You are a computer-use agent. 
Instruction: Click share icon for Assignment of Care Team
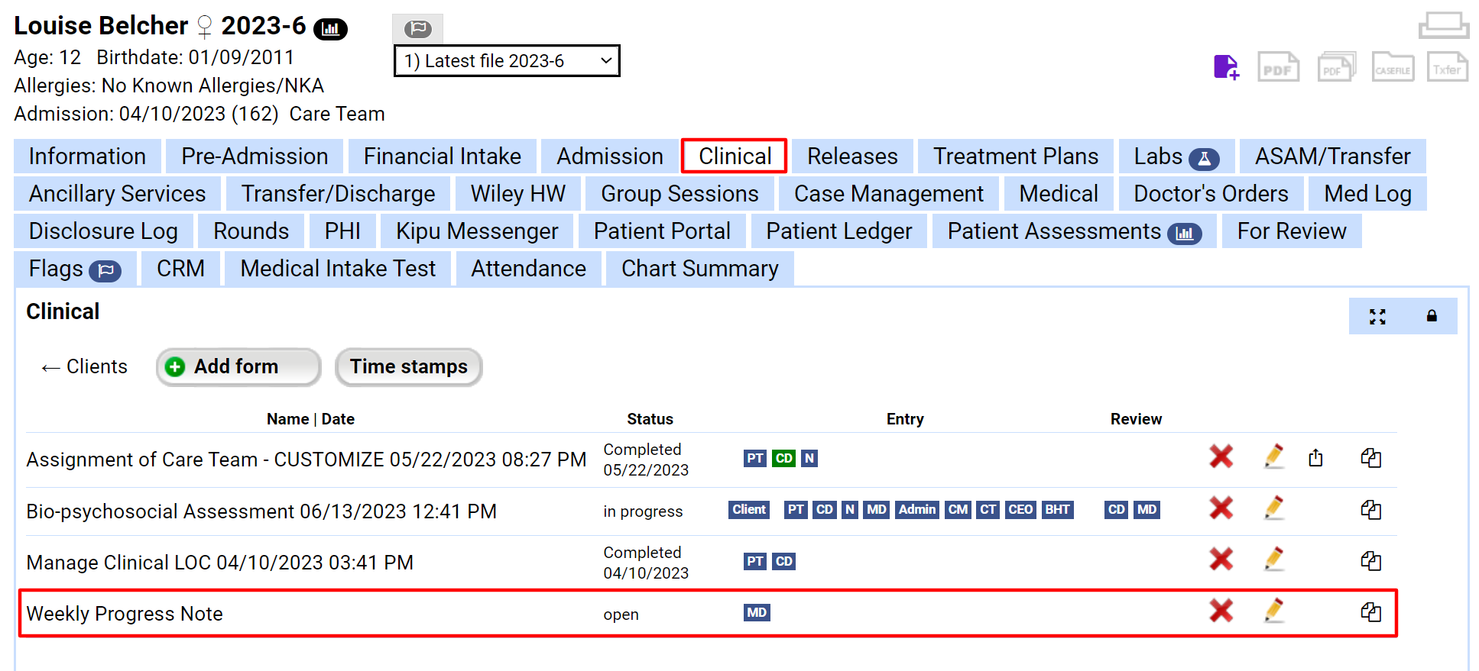1315,458
